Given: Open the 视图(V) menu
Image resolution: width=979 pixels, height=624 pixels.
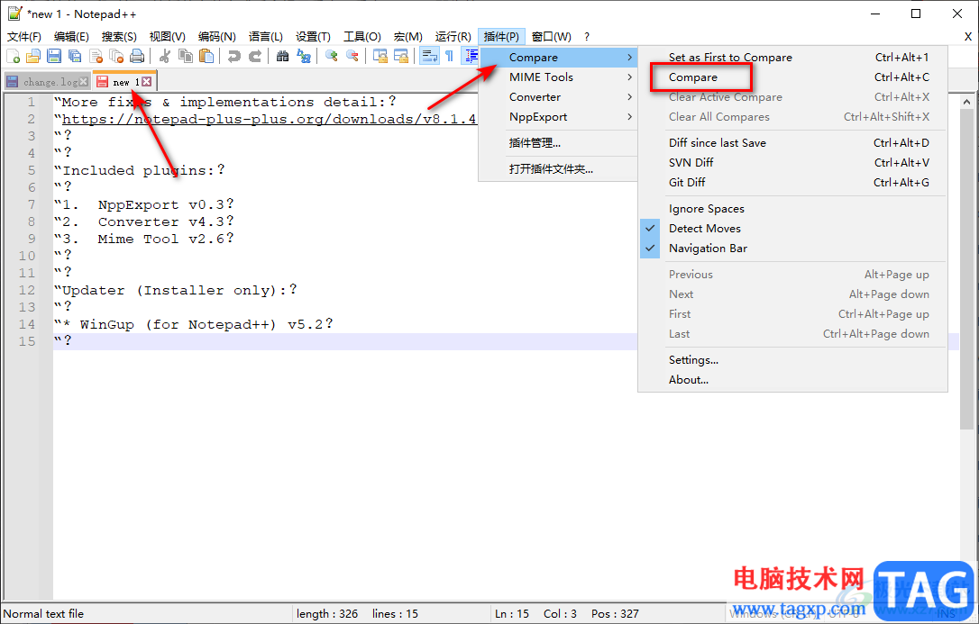Looking at the screenshot, I should point(168,37).
